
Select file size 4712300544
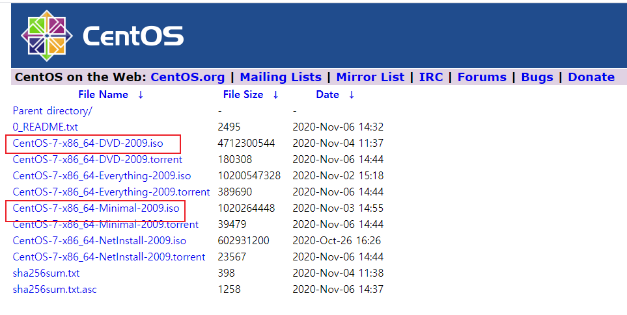246,144
